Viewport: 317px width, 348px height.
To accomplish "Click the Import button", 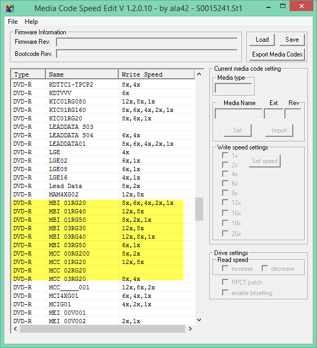I will click(280, 130).
